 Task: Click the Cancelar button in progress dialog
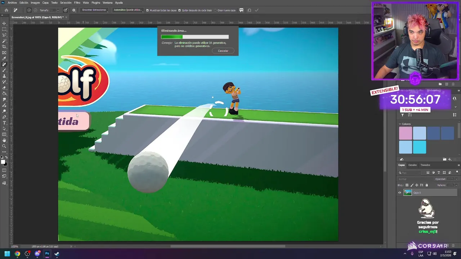coord(223,51)
